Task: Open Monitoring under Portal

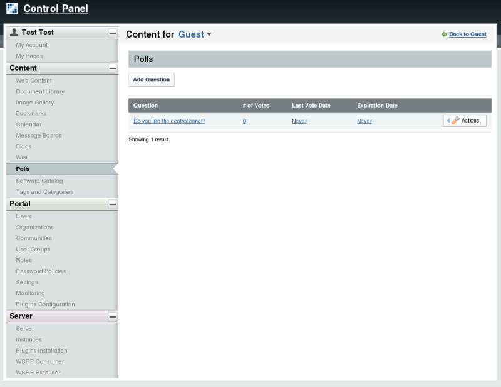Action: point(30,293)
